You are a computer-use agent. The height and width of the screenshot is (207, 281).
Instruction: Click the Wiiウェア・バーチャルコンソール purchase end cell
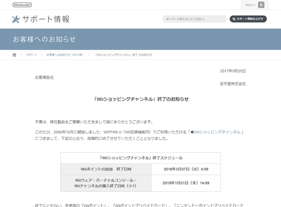[x=106, y=183]
